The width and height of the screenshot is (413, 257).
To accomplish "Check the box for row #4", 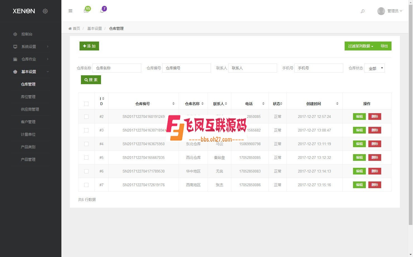I will 86,144.
